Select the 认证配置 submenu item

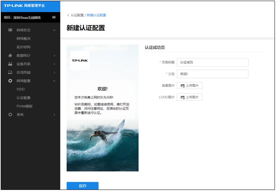[24, 98]
